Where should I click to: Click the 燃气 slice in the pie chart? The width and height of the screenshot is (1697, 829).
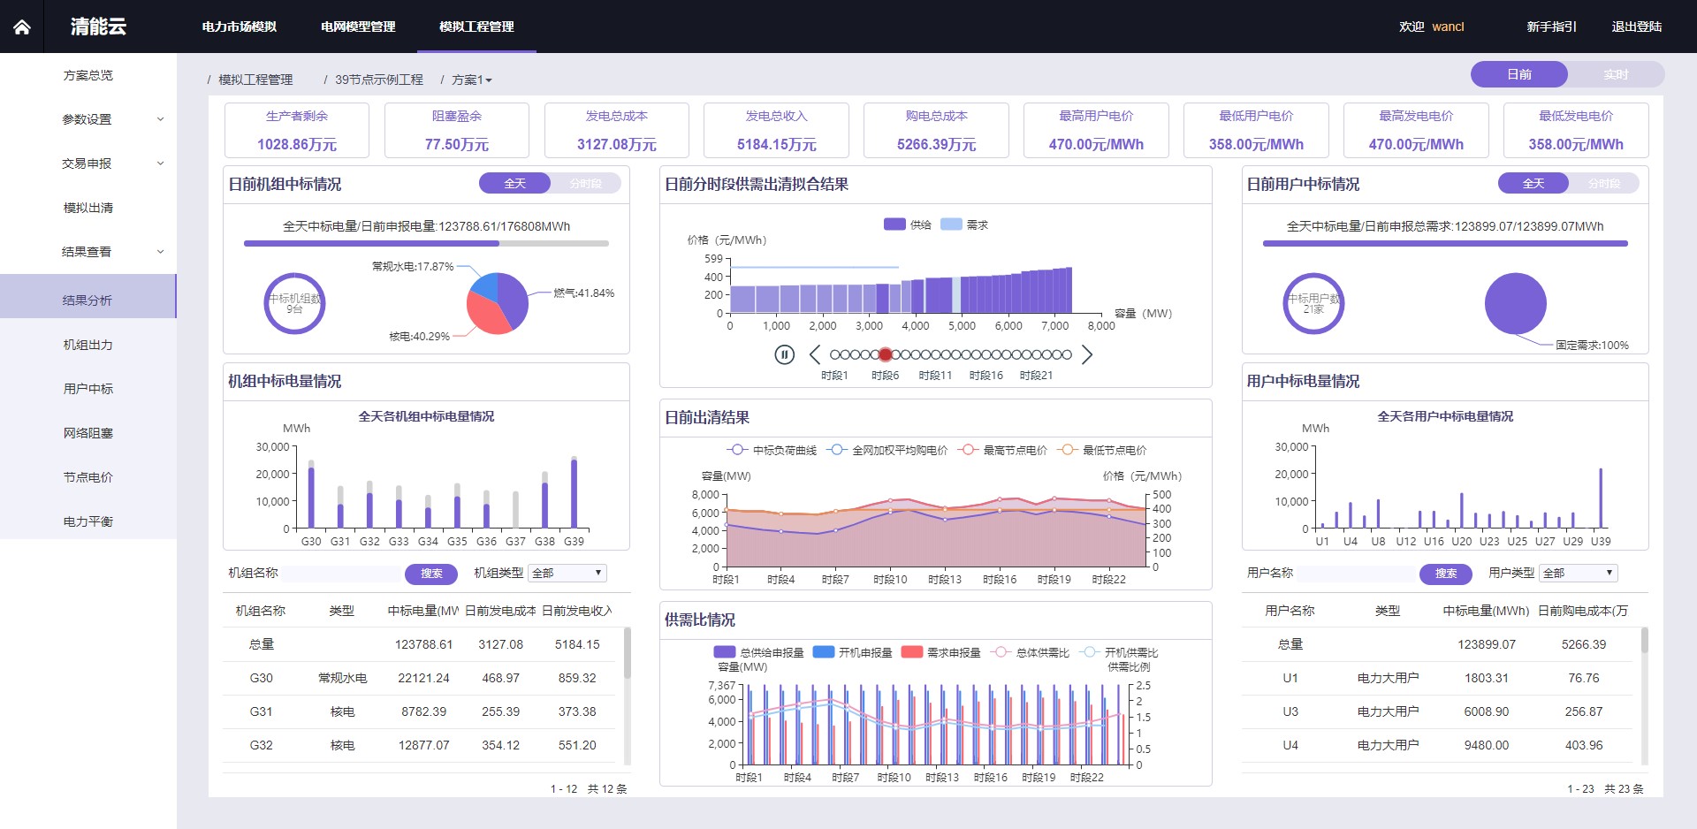pyautogui.click(x=514, y=299)
